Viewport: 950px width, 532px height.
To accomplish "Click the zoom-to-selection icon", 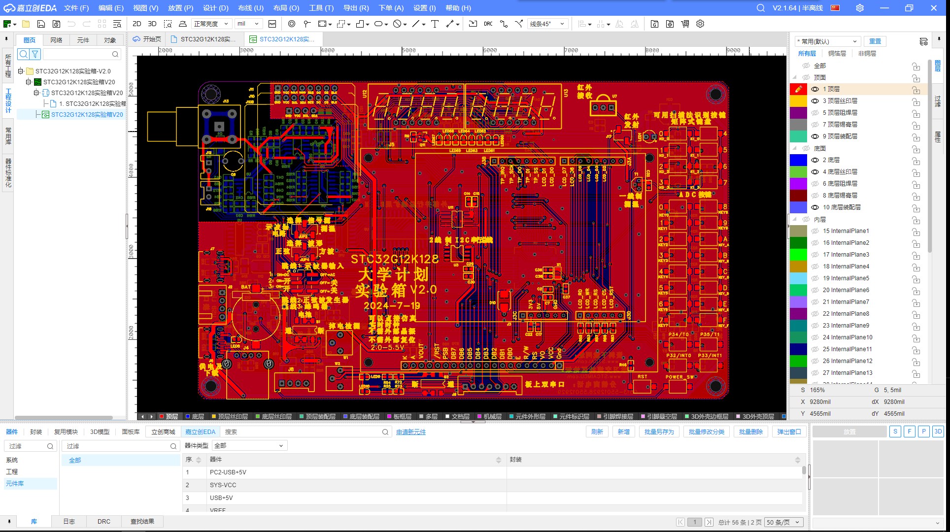I will point(168,24).
